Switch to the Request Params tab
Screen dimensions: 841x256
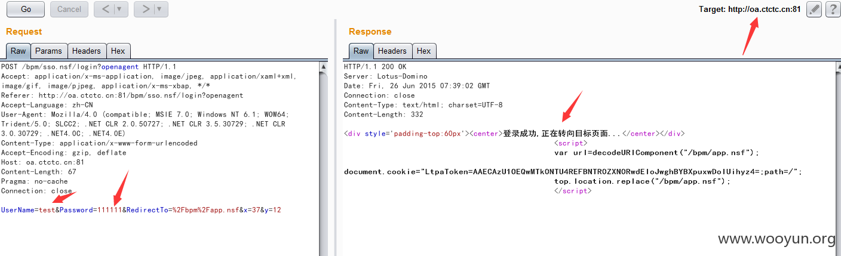[x=48, y=51]
